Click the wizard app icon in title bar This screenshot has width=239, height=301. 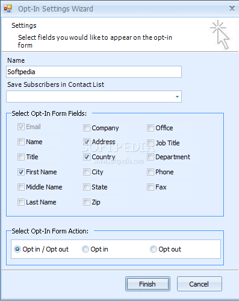click(8, 8)
